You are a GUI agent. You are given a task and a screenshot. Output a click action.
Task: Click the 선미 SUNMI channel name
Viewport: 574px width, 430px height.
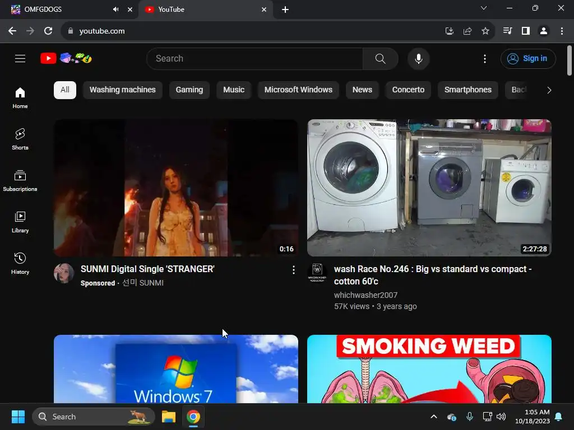tap(143, 283)
